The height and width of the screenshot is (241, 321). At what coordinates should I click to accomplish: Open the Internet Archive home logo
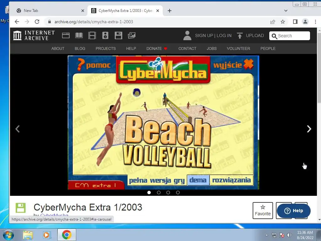point(34,35)
